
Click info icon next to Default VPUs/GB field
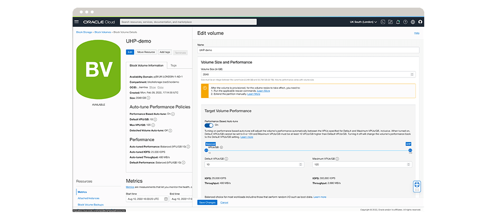pyautogui.click(x=226, y=159)
